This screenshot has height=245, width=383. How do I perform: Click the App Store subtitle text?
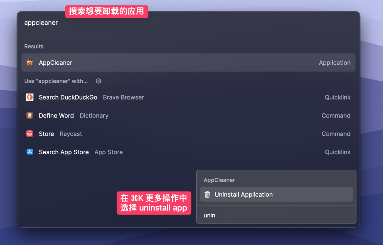[x=108, y=152]
